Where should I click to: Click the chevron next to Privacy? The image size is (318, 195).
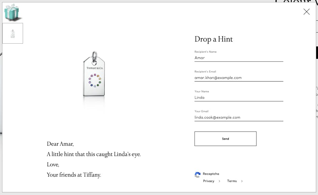click(219, 181)
